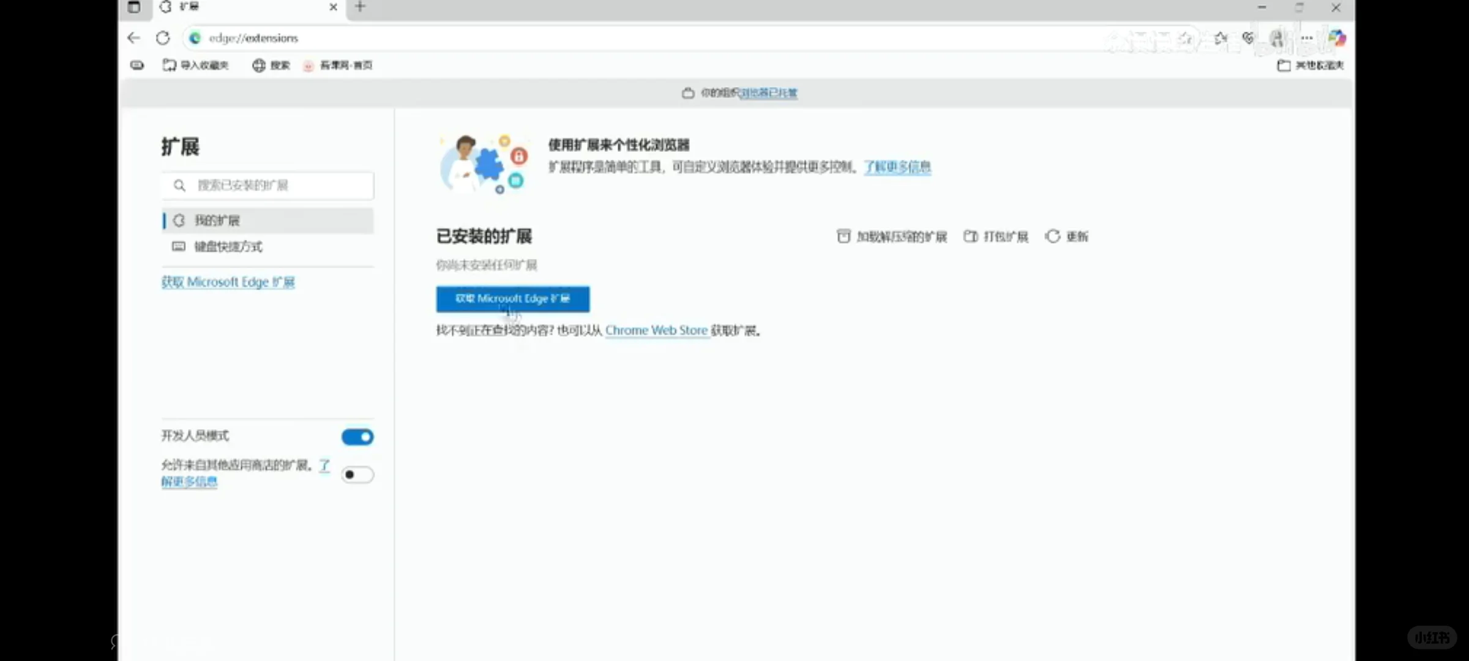The image size is (1469, 661).
Task: Open the 其他收藏夹 favorites folder
Action: click(x=1310, y=65)
